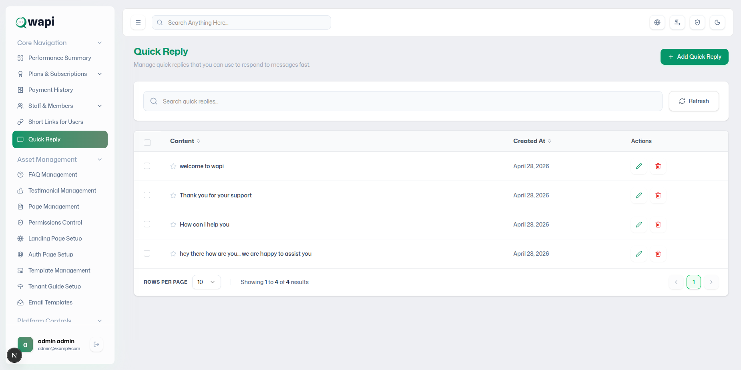This screenshot has height=370, width=741.
Task: Click the Refresh button
Action: pyautogui.click(x=694, y=101)
